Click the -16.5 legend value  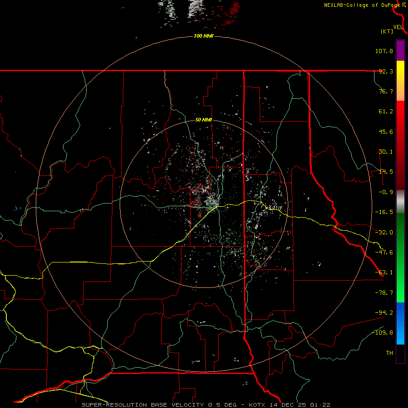pyautogui.click(x=384, y=212)
